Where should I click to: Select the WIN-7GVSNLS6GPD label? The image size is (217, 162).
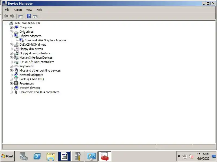pos(27,23)
